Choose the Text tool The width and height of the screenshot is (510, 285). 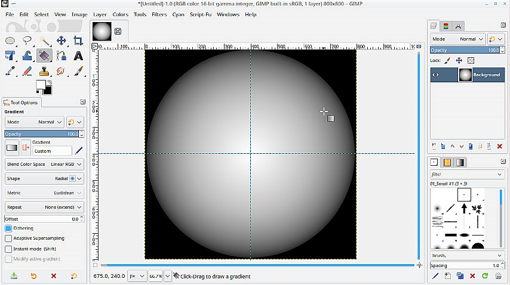(x=78, y=56)
